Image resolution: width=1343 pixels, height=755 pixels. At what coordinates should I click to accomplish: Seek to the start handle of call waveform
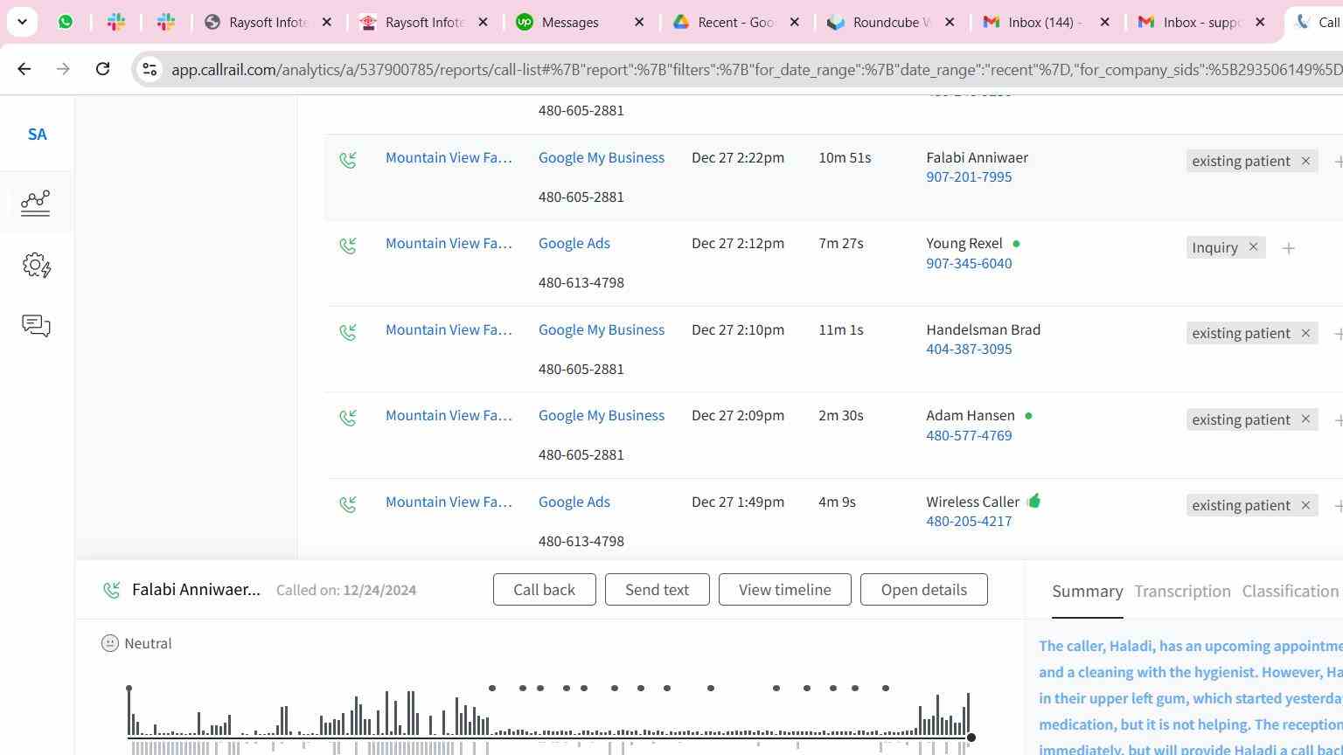129,689
